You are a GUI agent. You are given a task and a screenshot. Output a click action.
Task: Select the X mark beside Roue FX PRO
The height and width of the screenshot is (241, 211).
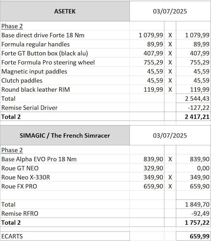tap(170, 186)
